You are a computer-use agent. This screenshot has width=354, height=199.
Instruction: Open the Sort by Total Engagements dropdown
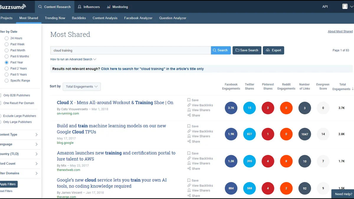tap(82, 87)
